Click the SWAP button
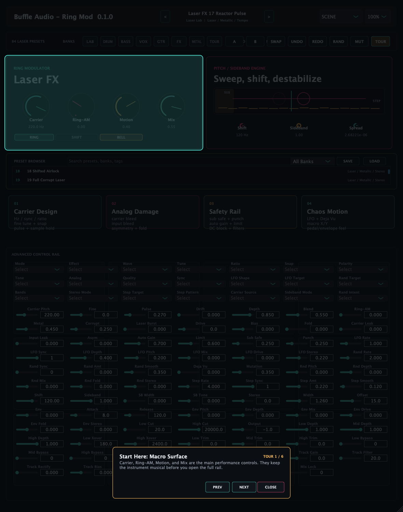Viewport: 403px width, 512px height. coord(276,42)
